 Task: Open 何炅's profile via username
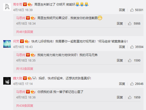point(16,41)
